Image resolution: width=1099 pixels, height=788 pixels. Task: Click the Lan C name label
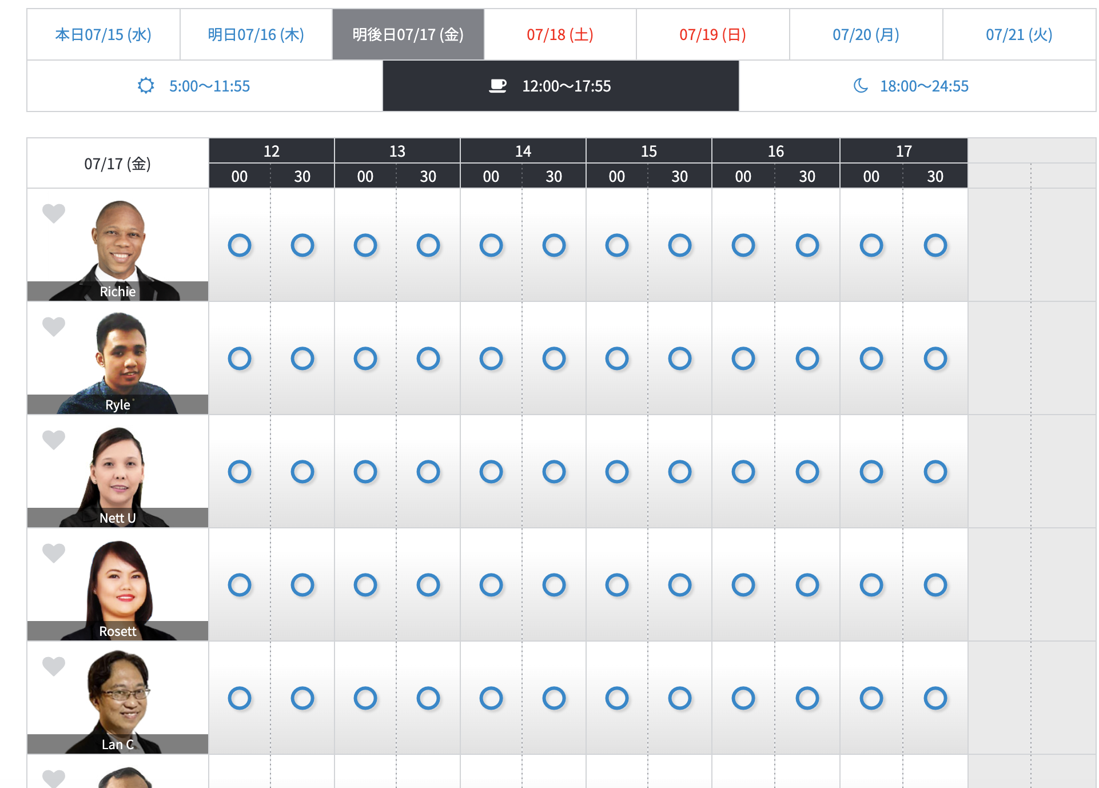(118, 745)
